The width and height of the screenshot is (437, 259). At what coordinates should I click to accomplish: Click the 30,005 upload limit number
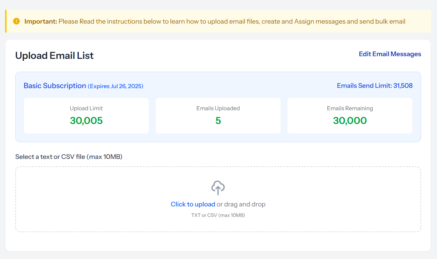point(86,121)
